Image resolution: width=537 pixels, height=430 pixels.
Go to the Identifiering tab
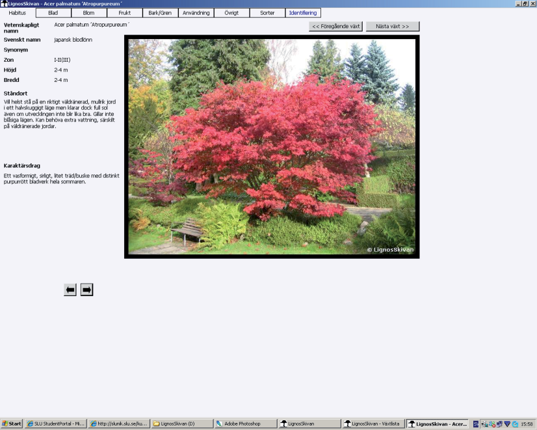[303, 13]
